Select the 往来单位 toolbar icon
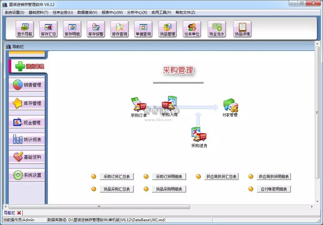The image size is (323, 225). tap(191, 29)
